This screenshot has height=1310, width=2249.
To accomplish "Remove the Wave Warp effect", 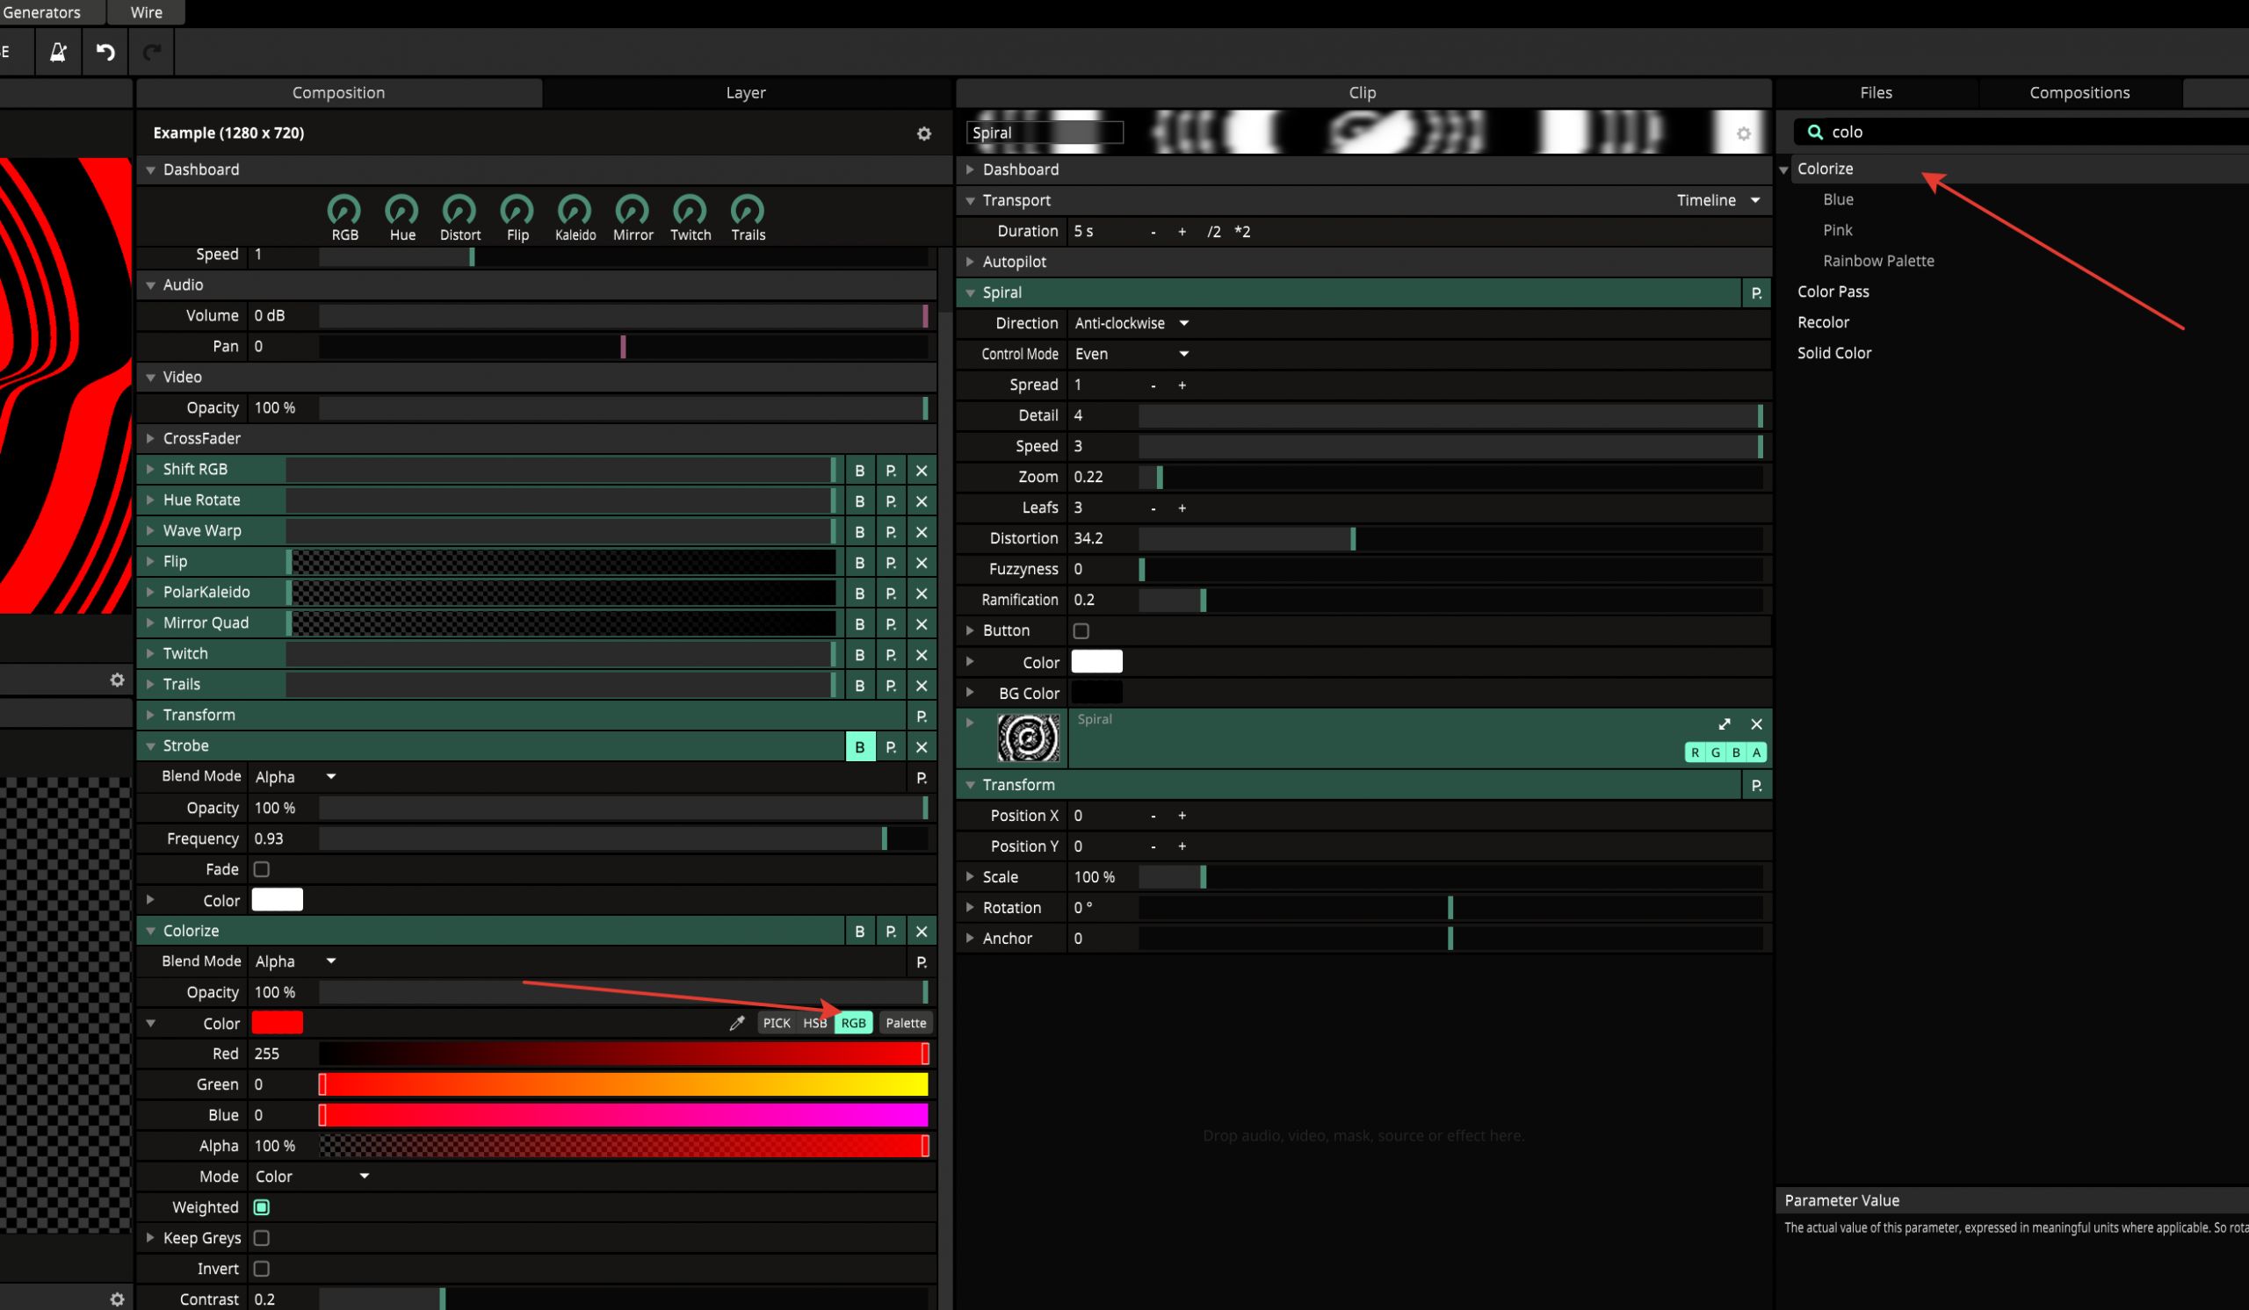I will click(x=921, y=531).
